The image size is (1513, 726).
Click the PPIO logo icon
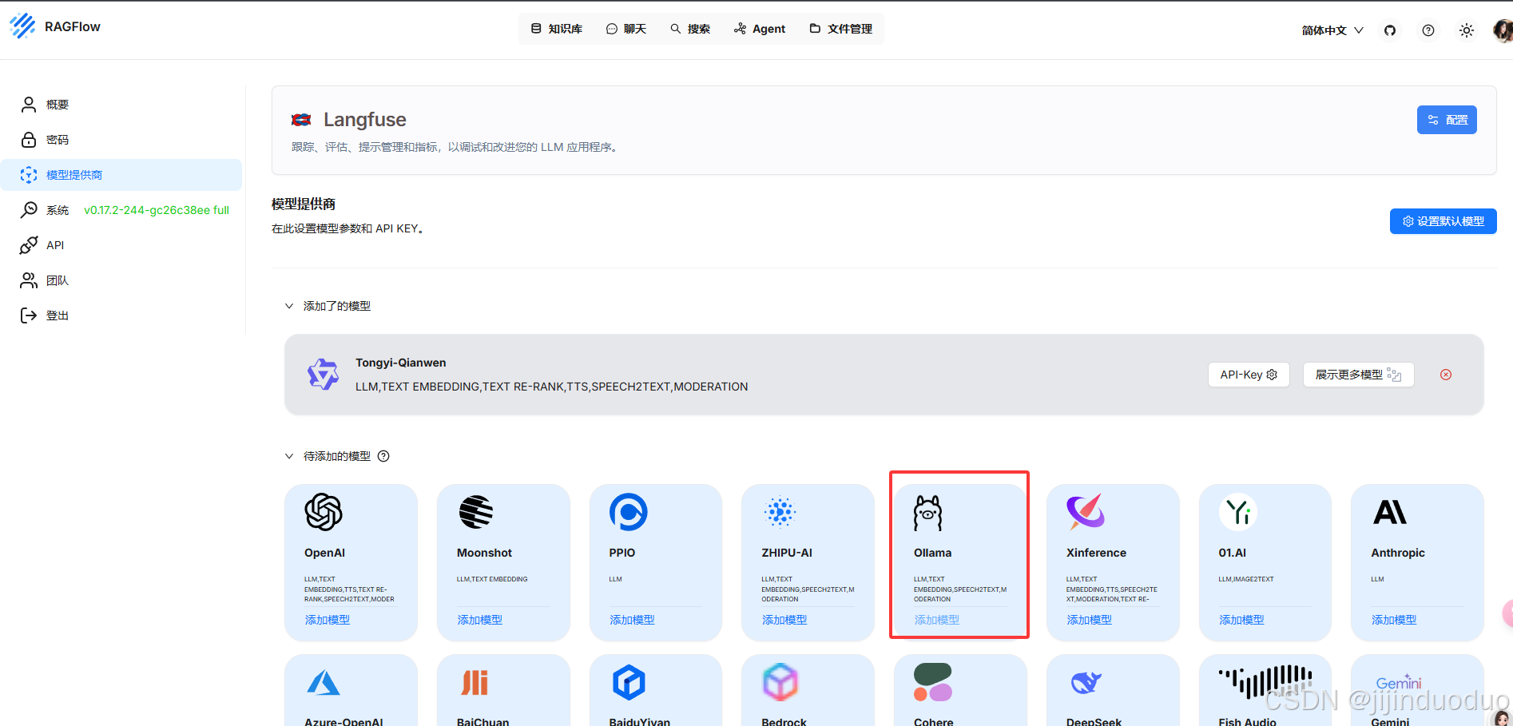click(x=628, y=512)
